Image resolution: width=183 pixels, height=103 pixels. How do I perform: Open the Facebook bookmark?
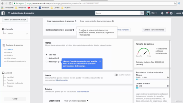(44, 8)
